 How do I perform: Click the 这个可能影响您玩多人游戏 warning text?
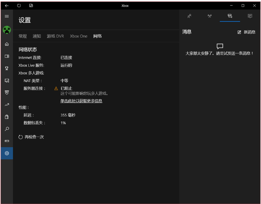click(x=84, y=94)
